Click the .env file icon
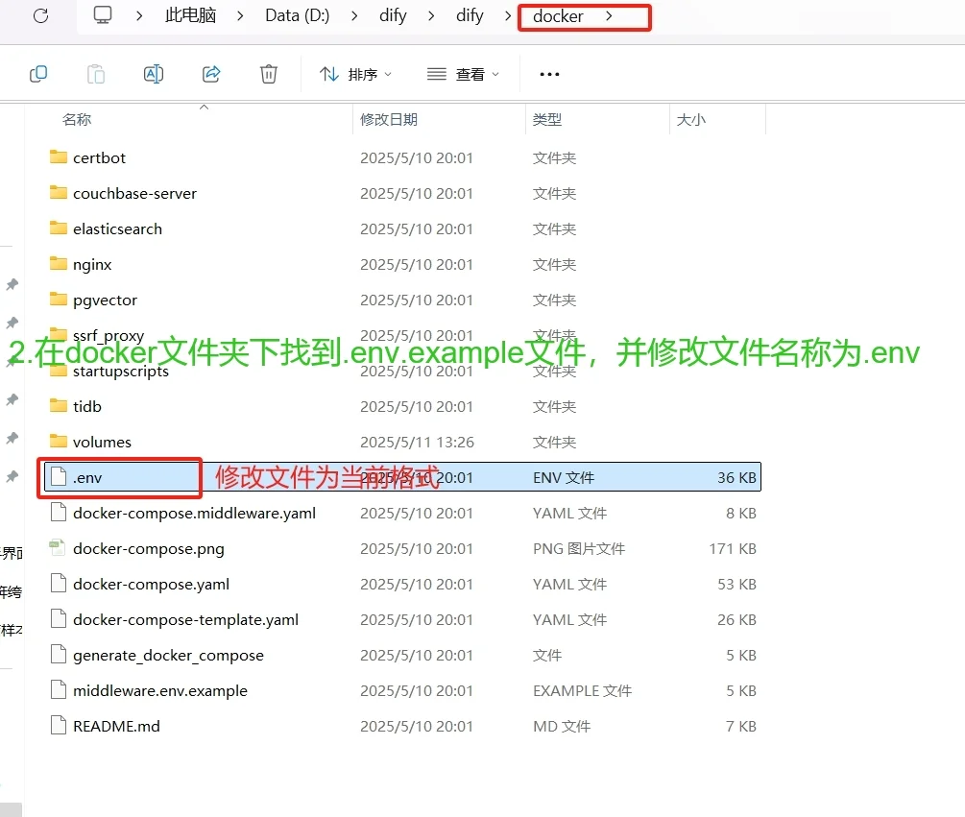This screenshot has width=965, height=817. pos(59,477)
